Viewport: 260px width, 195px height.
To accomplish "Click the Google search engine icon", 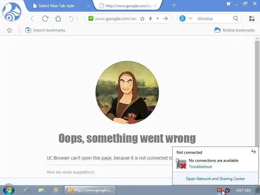I will coord(182,19).
